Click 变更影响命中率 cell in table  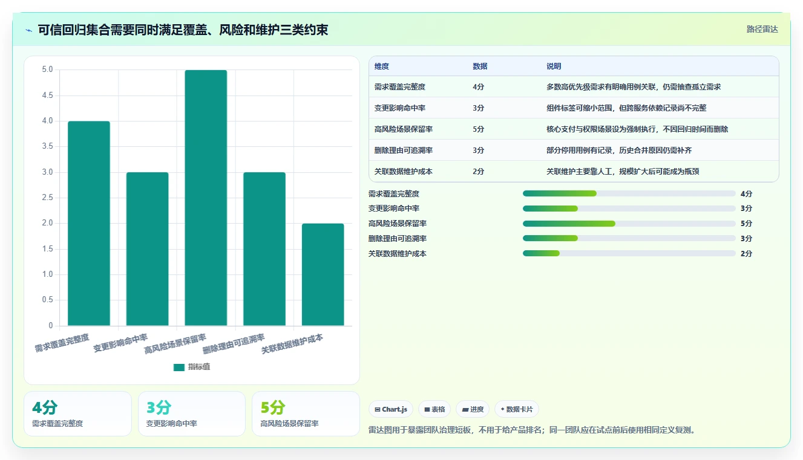pos(400,108)
